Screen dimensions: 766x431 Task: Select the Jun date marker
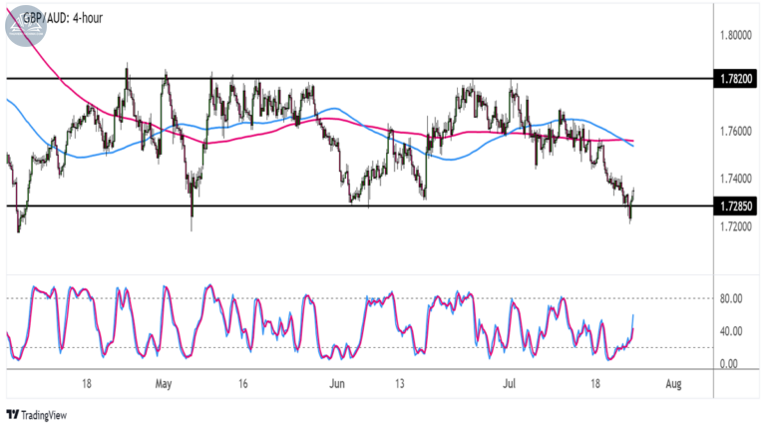337,383
